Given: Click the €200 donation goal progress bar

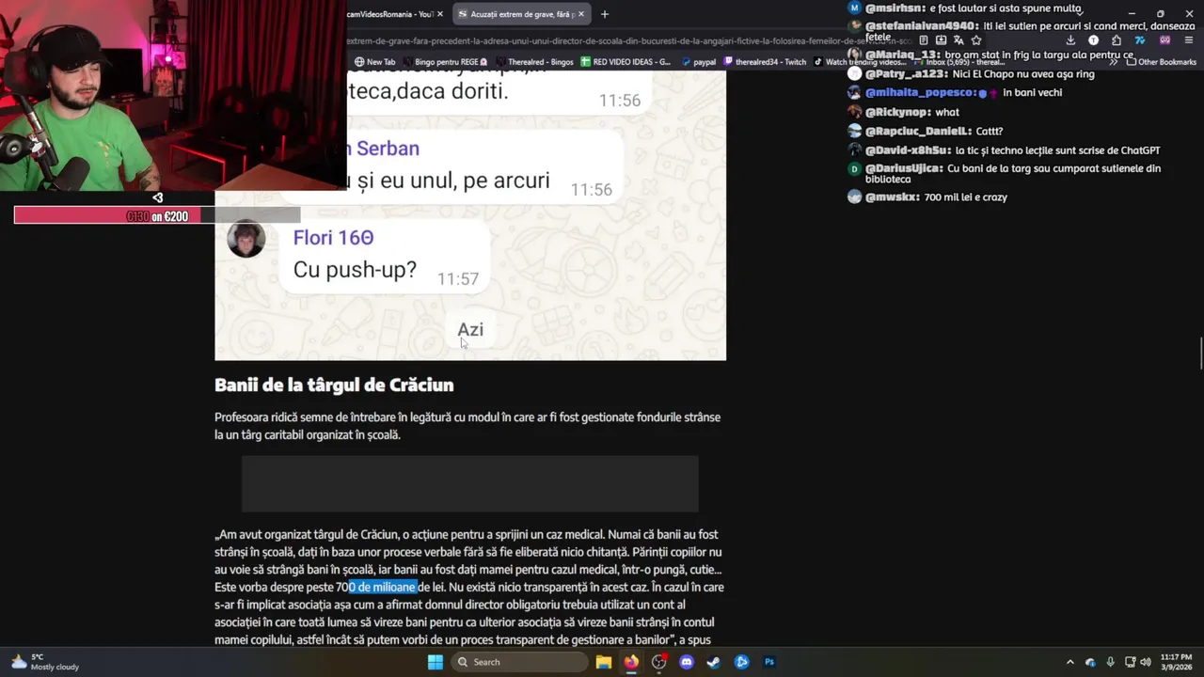Looking at the screenshot, I should (157, 216).
